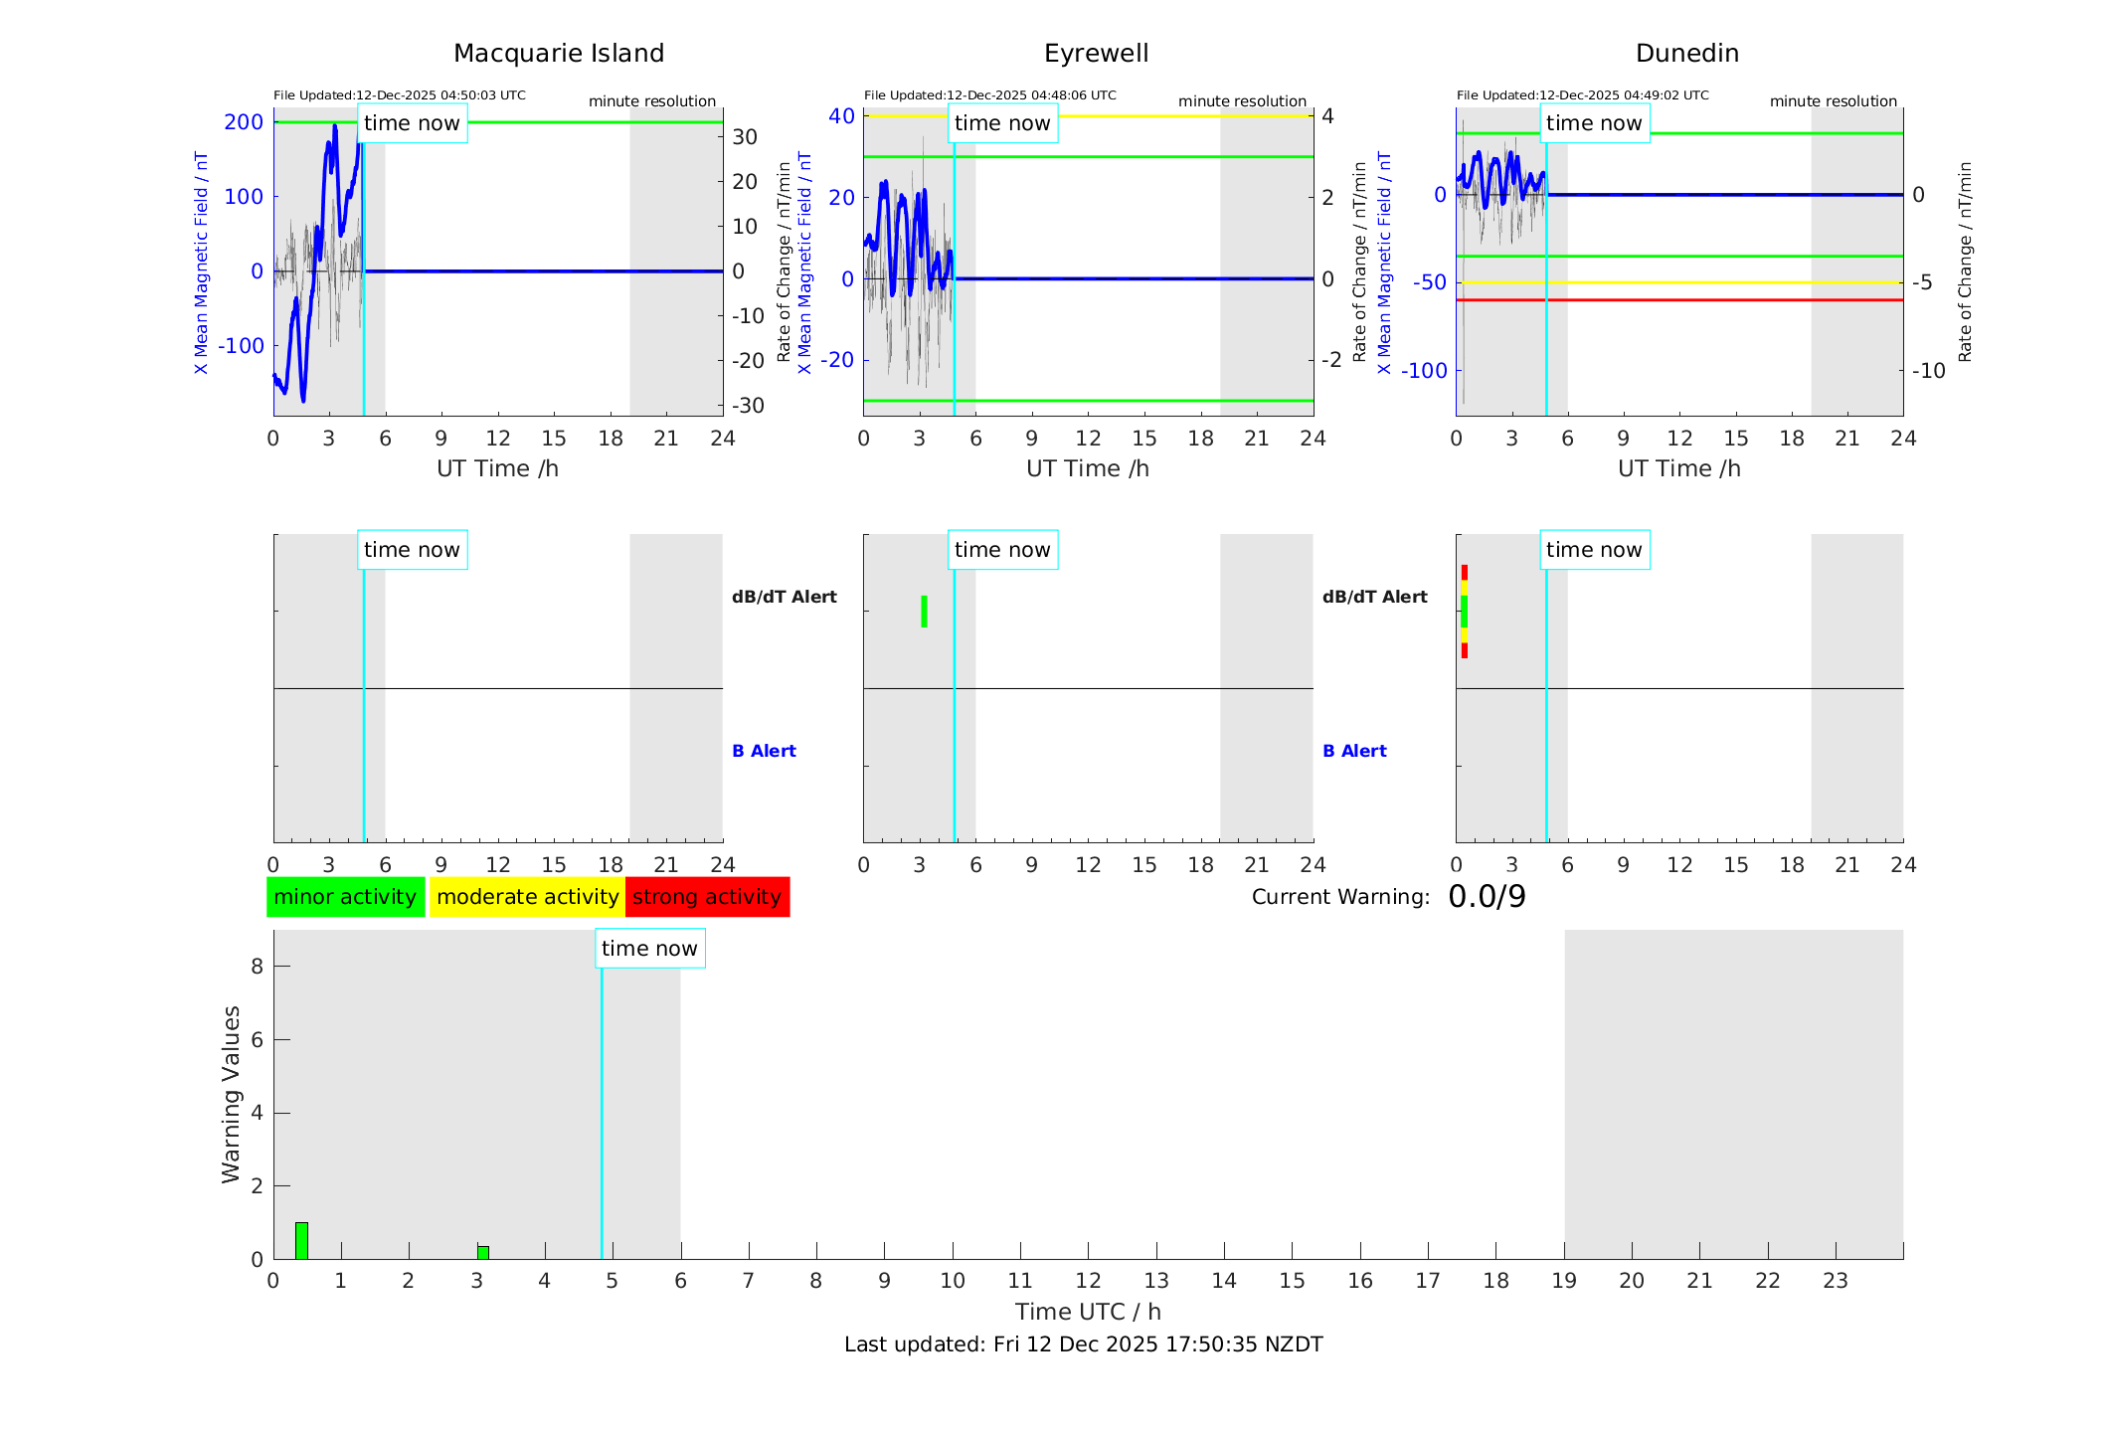Click the red threshold line in Dunedin plot
The height and width of the screenshot is (1429, 2105).
coord(1690,299)
